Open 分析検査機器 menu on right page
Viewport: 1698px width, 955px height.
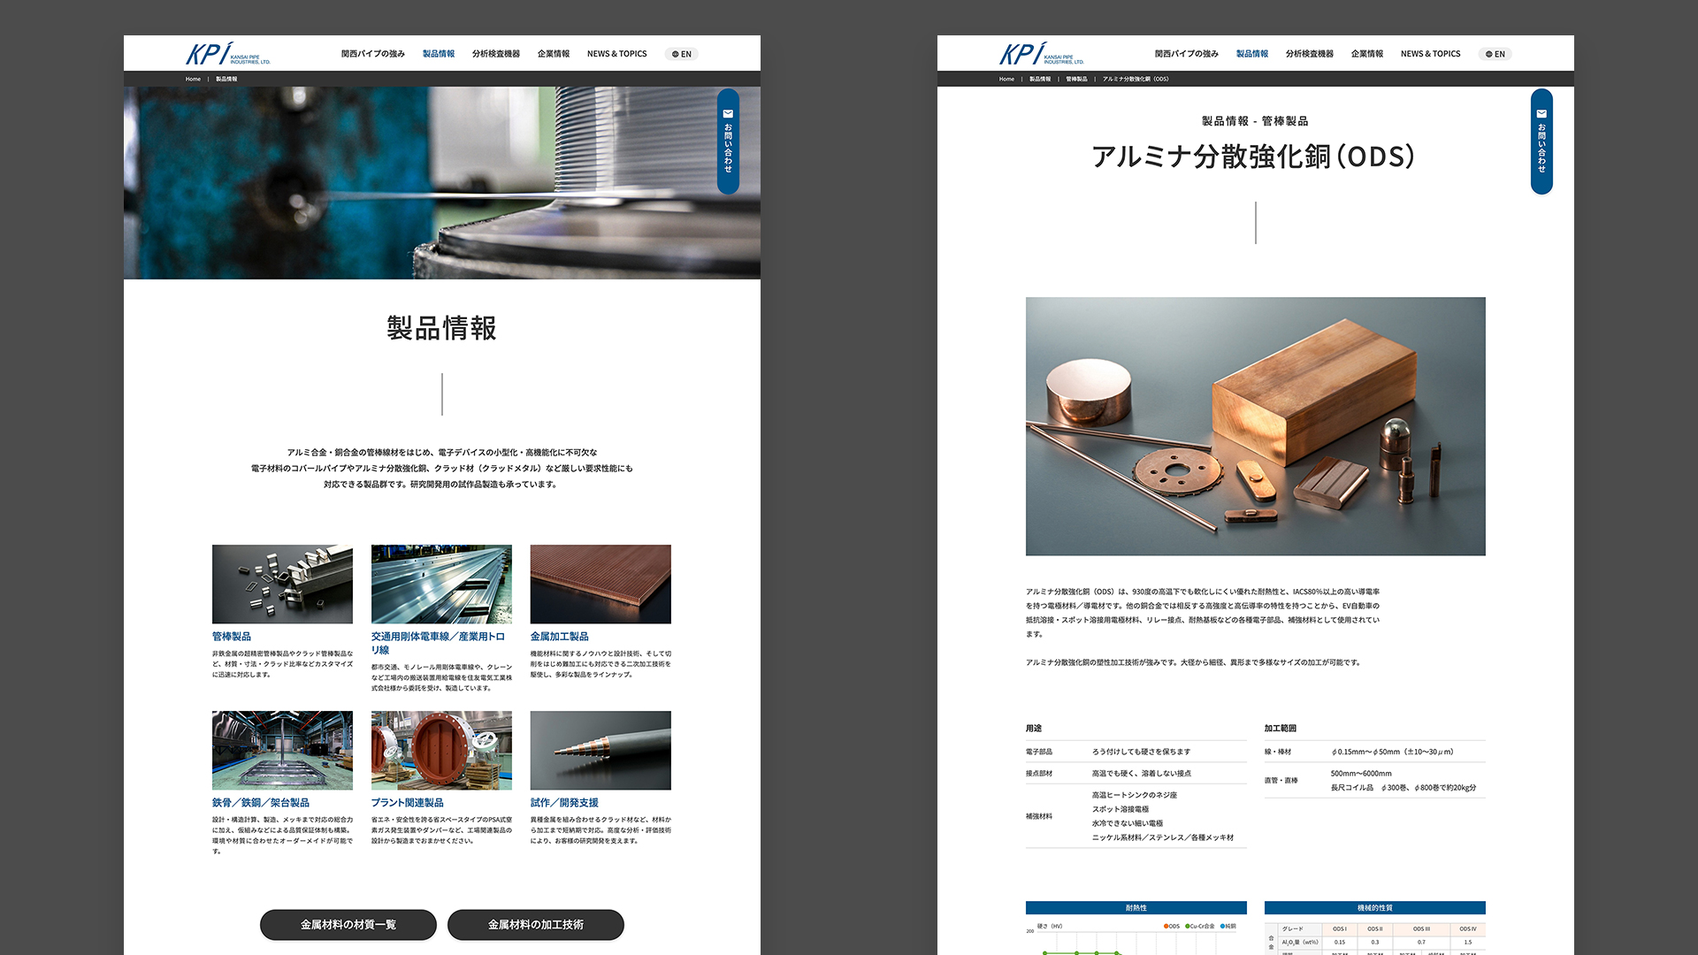click(1309, 54)
